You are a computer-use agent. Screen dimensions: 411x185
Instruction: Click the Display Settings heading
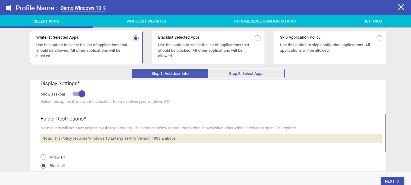60,83
